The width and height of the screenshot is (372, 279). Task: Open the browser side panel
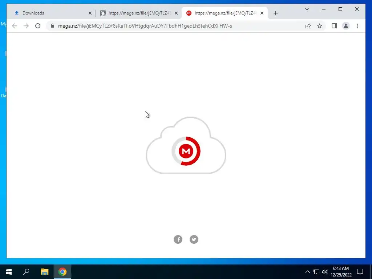click(334, 26)
